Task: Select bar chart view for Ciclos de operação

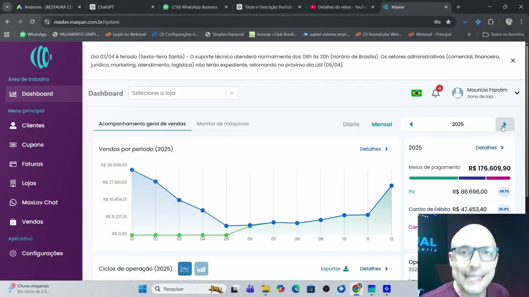Action: (x=201, y=269)
